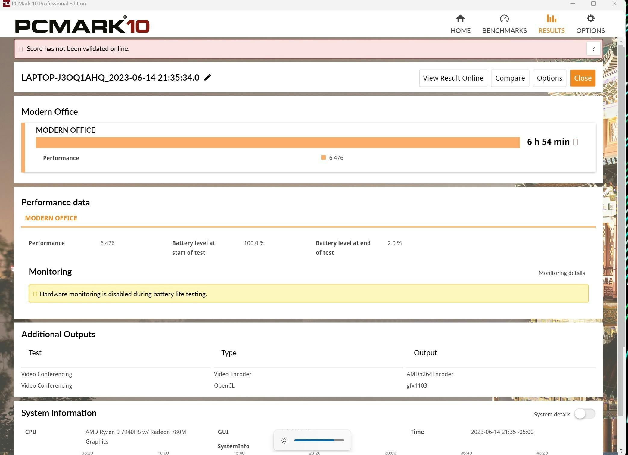Click Video Conferencing row with OpenCL

coord(47,385)
